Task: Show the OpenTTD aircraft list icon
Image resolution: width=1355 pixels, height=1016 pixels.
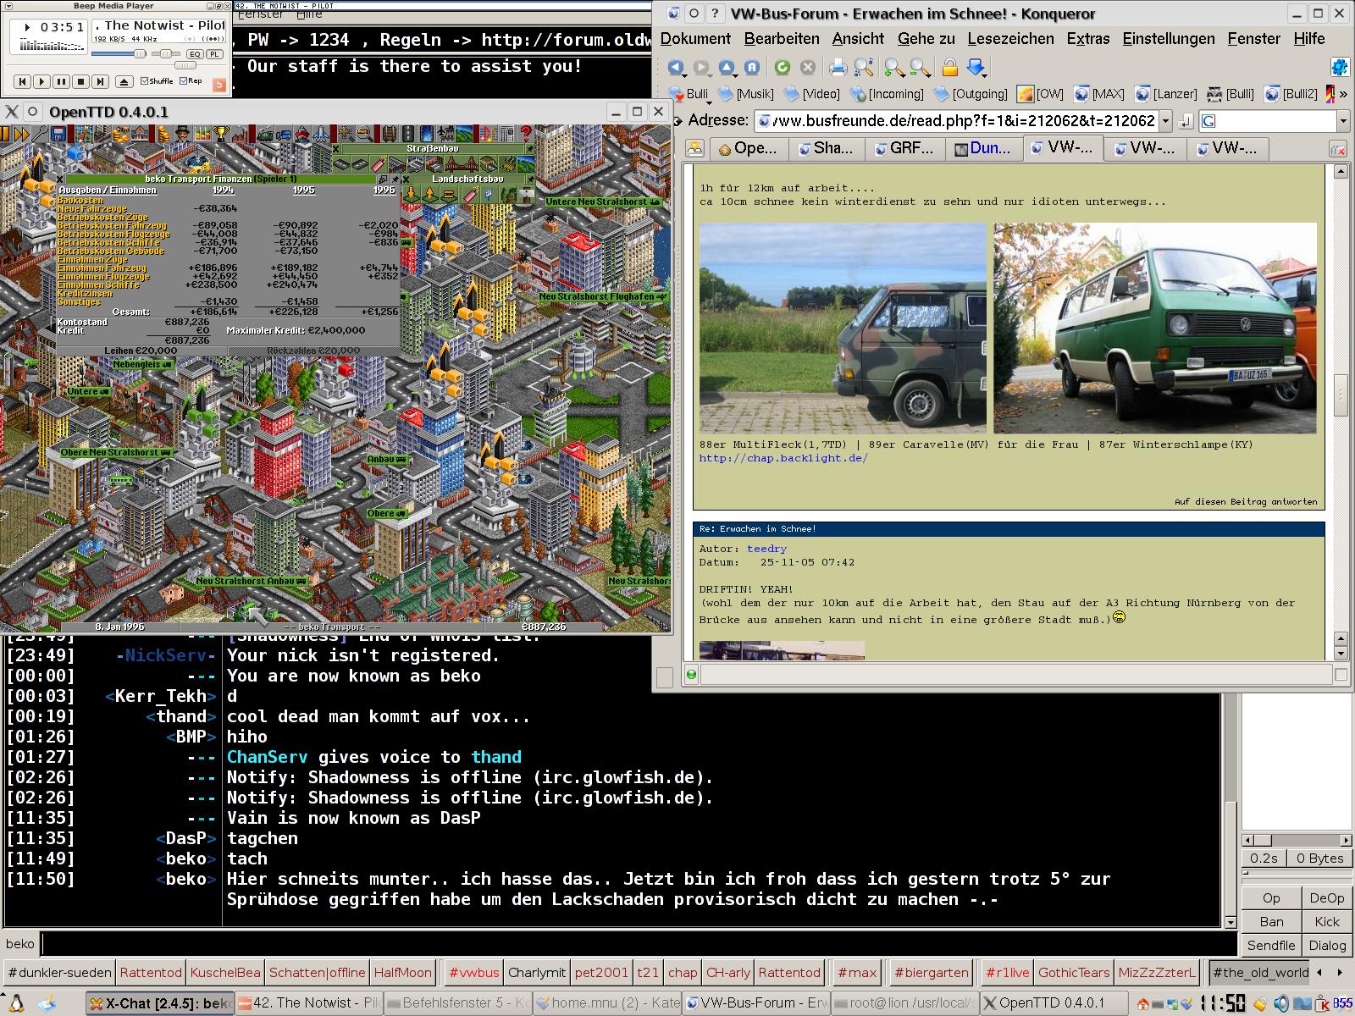Action: (320, 134)
